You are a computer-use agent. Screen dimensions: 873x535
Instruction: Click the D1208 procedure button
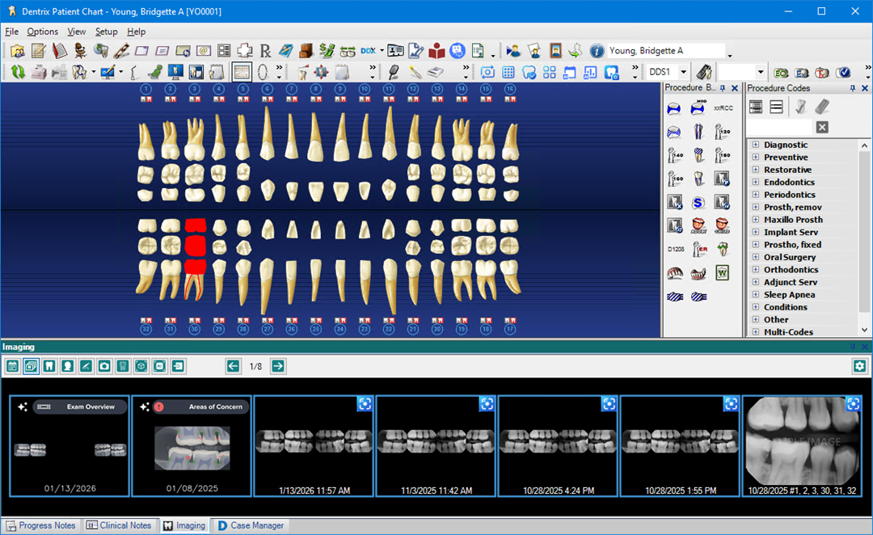click(x=675, y=249)
